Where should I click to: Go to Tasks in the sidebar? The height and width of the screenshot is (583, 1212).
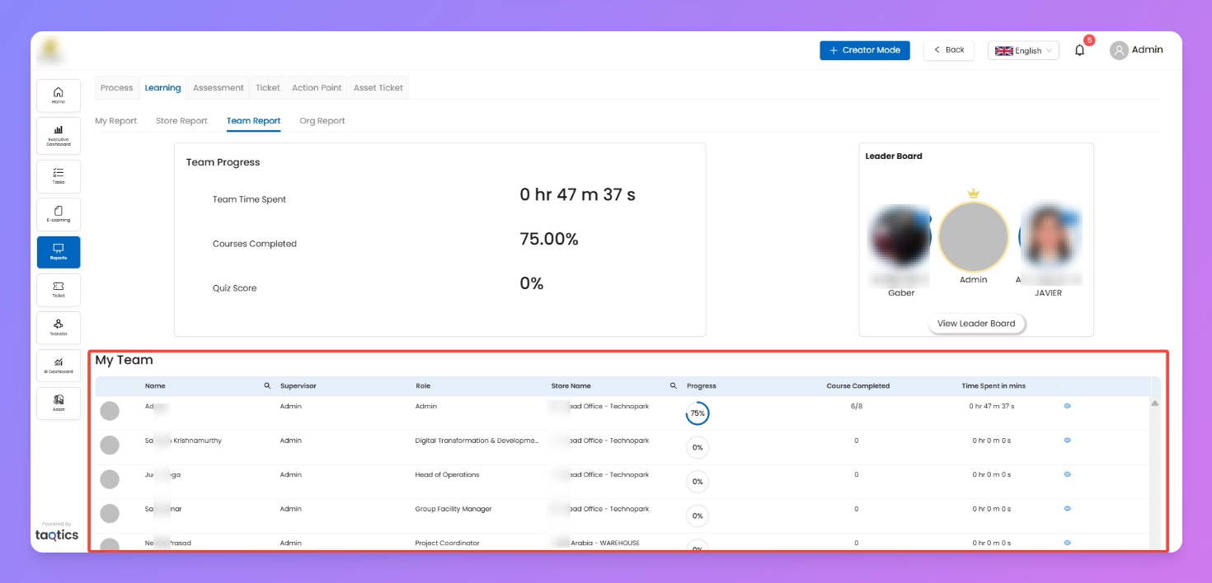coord(59,176)
